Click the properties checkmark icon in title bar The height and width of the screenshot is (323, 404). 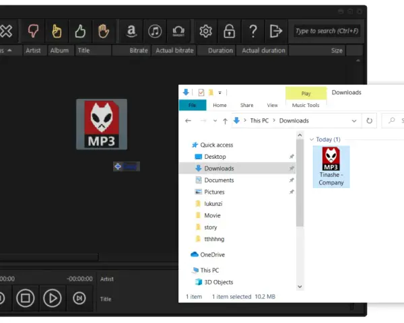point(201,92)
